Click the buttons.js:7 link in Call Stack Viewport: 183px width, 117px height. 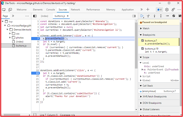170,91
